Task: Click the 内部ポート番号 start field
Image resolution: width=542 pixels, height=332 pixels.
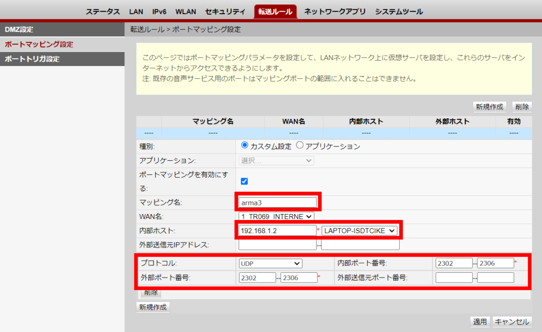Action: coord(454,263)
